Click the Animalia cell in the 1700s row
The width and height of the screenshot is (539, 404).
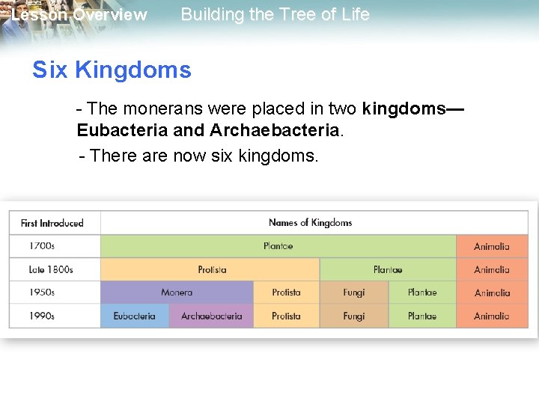pyautogui.click(x=493, y=246)
